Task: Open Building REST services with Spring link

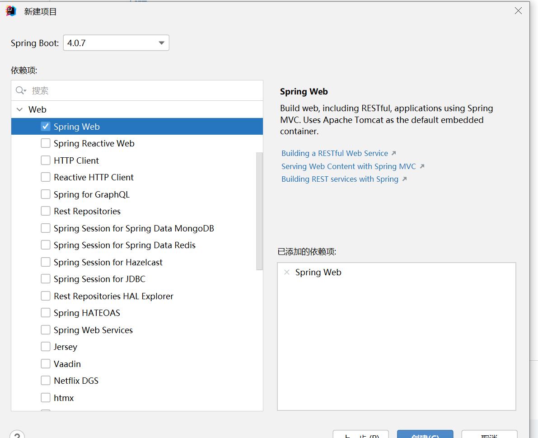Action: [x=340, y=179]
